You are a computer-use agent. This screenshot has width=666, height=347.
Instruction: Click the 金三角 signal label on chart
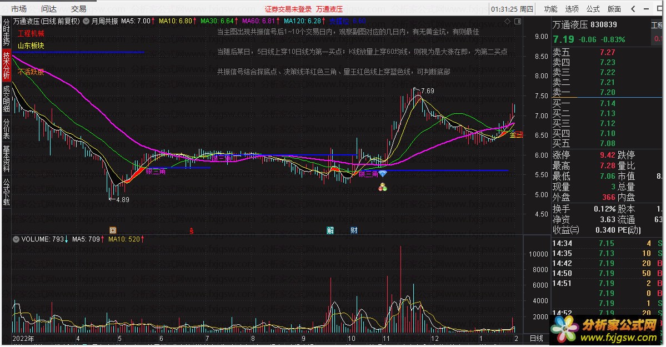pyautogui.click(x=516, y=135)
